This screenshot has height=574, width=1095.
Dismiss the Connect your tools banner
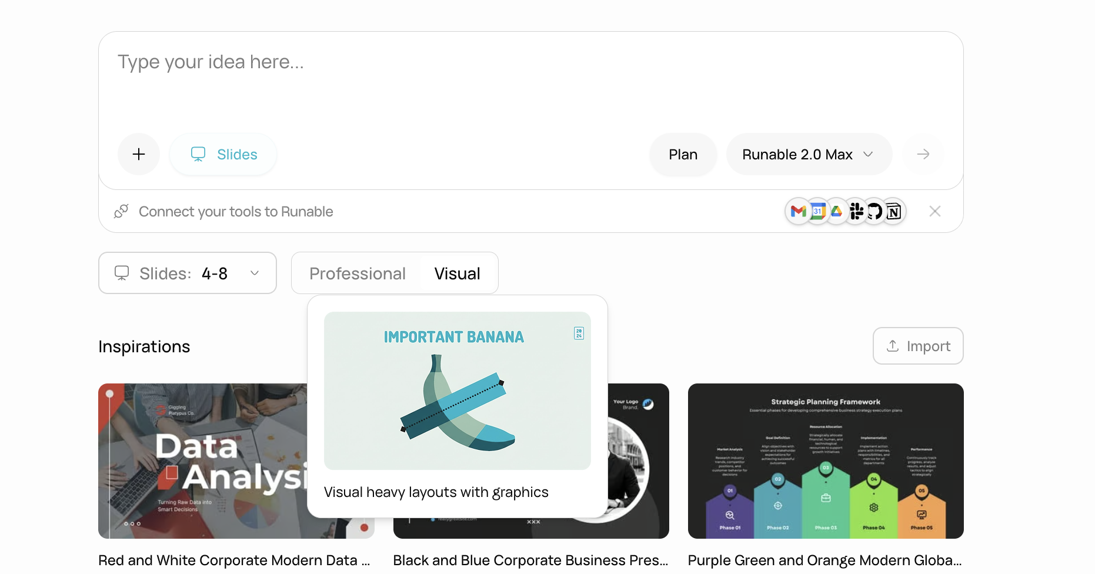click(x=935, y=211)
